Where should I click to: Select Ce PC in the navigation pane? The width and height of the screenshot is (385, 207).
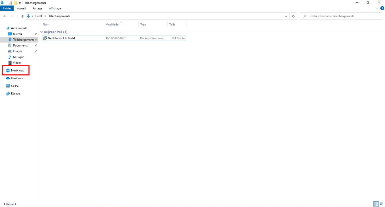click(15, 86)
